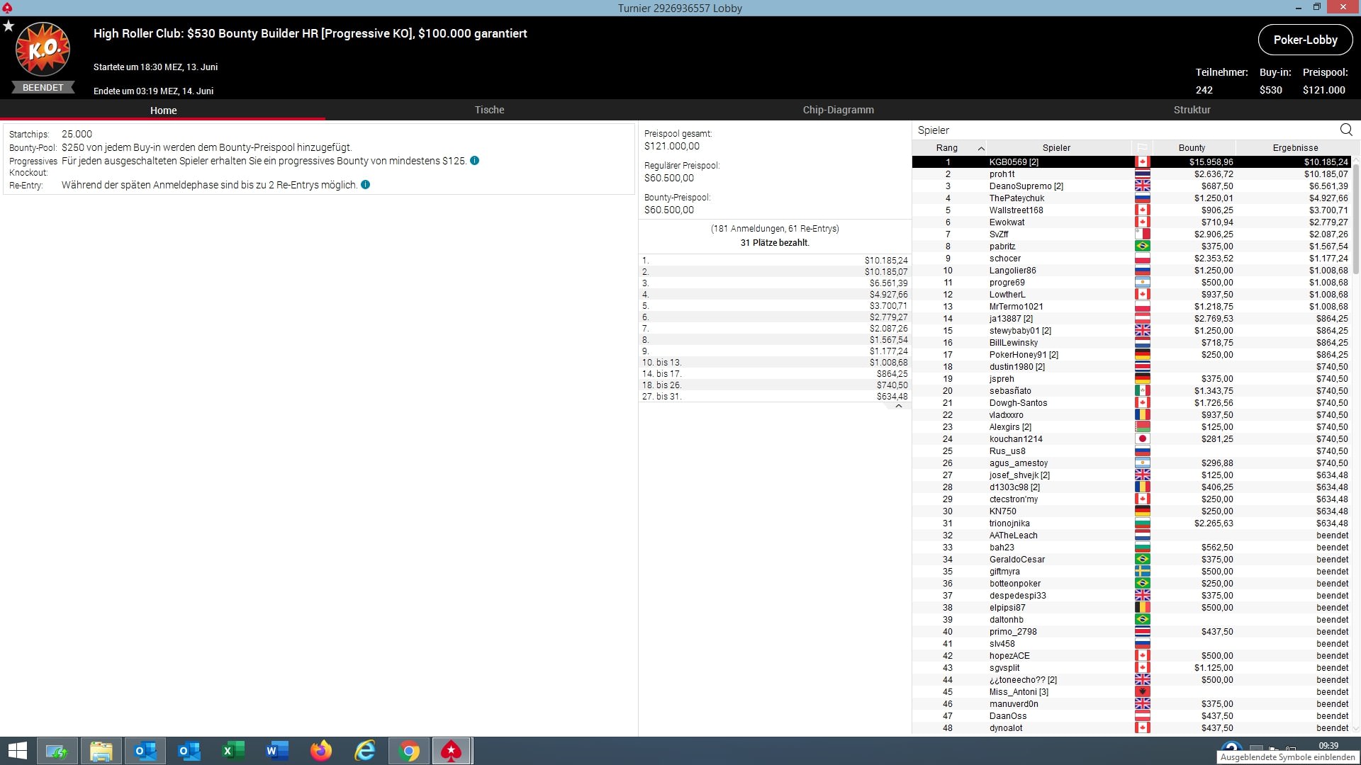Screen dimensions: 1361x765
Task: Switch to the Tische tab
Action: pos(489,110)
